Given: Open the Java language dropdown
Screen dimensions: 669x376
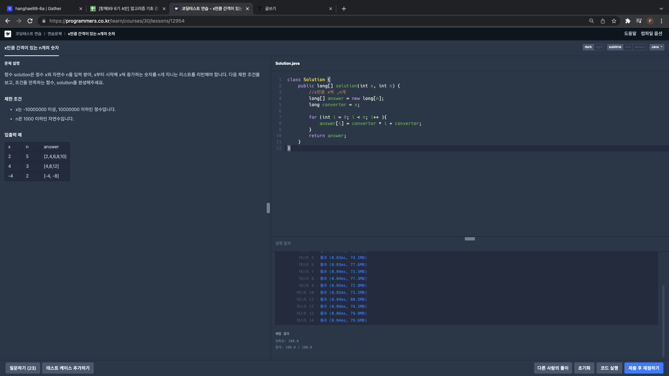Looking at the screenshot, I should point(656,47).
